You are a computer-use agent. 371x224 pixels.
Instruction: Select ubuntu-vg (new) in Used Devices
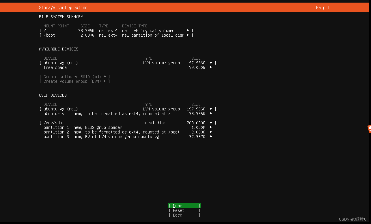tap(128, 109)
